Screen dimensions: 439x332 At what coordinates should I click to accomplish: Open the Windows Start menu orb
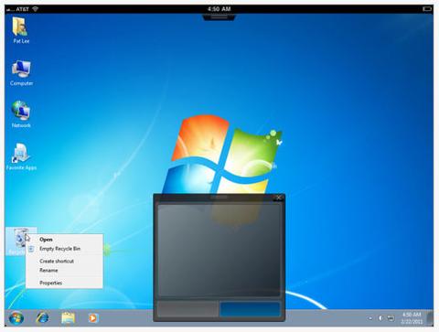(16, 318)
